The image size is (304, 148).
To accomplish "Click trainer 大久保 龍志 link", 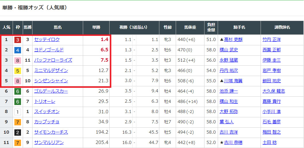I will 274,91.
